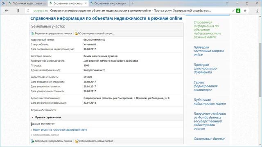
Task: Open sidebar Сервис формирования квитанции
Action: [206, 86]
